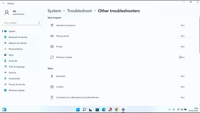
Task: Click the volume speaker tray icon
Action: click(182, 110)
